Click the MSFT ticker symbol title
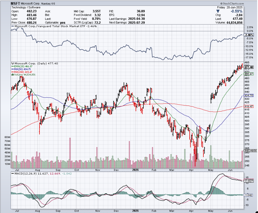258x213 pixels. click(x=16, y=3)
